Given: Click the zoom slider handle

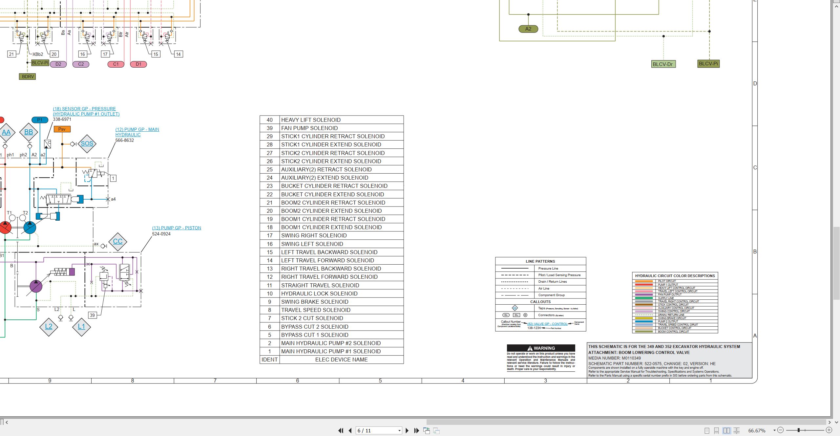Looking at the screenshot, I should pyautogui.click(x=799, y=430).
